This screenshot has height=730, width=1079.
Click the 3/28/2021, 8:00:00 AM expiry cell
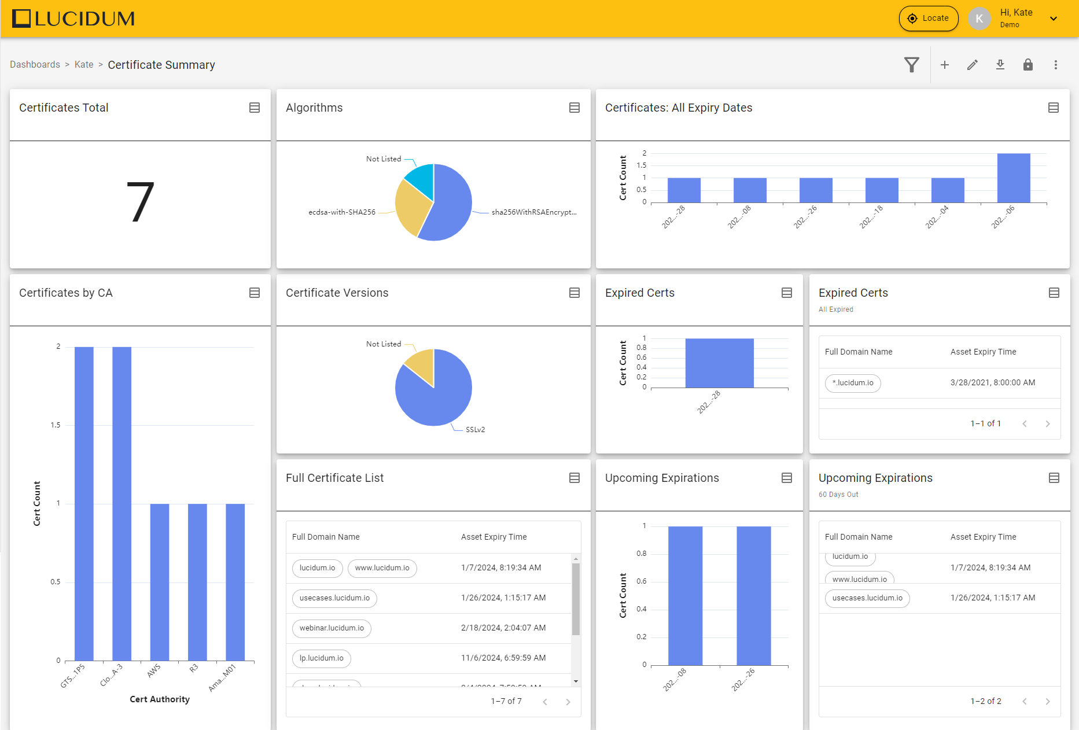[x=993, y=382]
